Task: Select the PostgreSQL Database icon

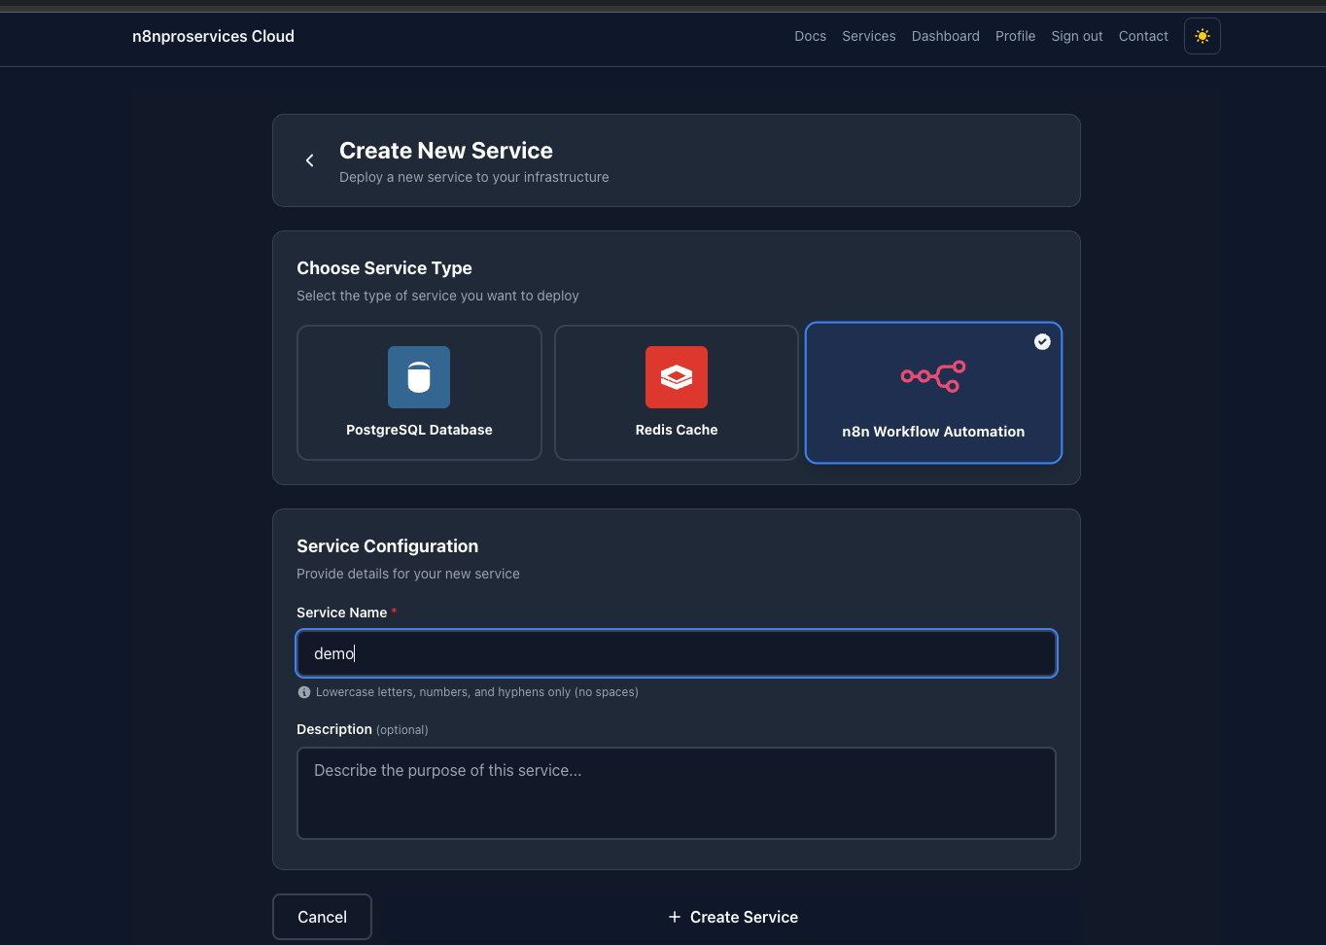Action: point(419,377)
